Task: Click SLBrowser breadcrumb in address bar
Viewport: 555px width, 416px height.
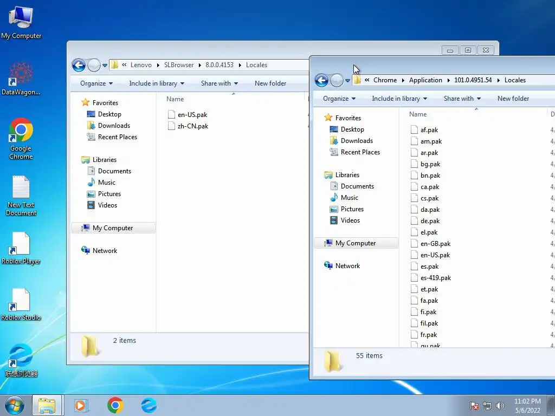Action: pos(179,65)
